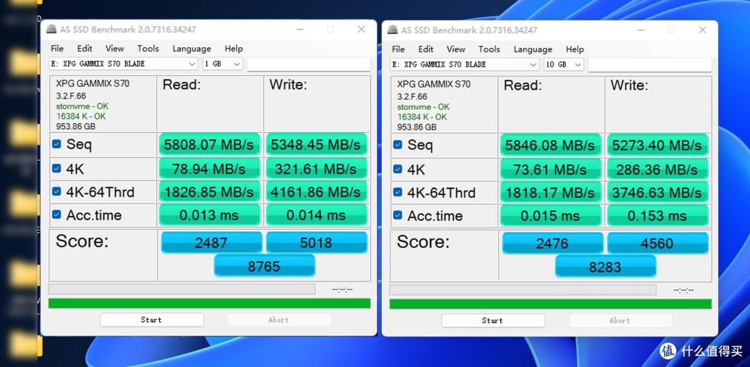Viewport: 750px width, 367px height.
Task: Toggle Acc.time checkbox in the right window
Action: [x=397, y=215]
